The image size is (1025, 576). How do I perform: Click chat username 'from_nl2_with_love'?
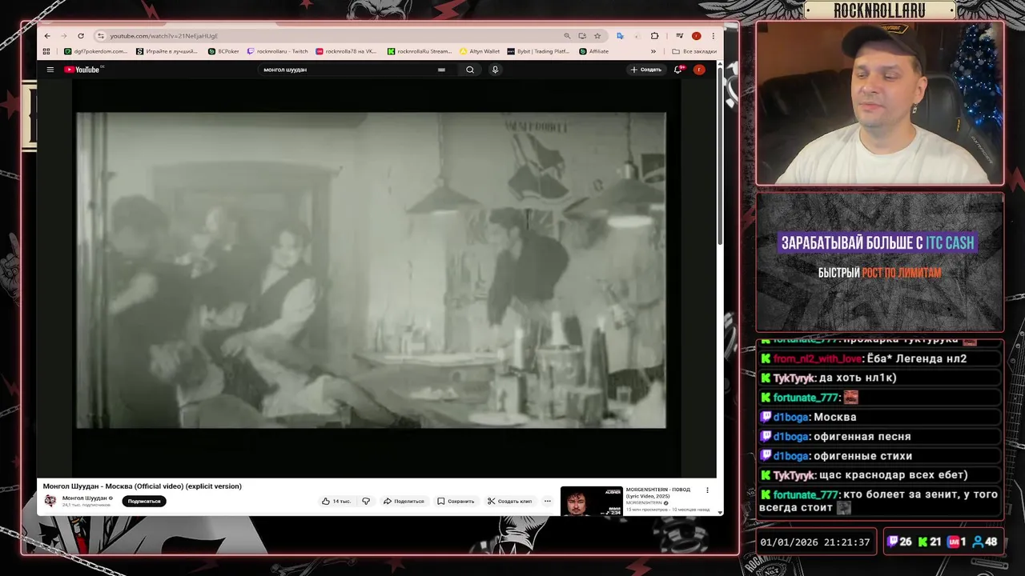[818, 358]
